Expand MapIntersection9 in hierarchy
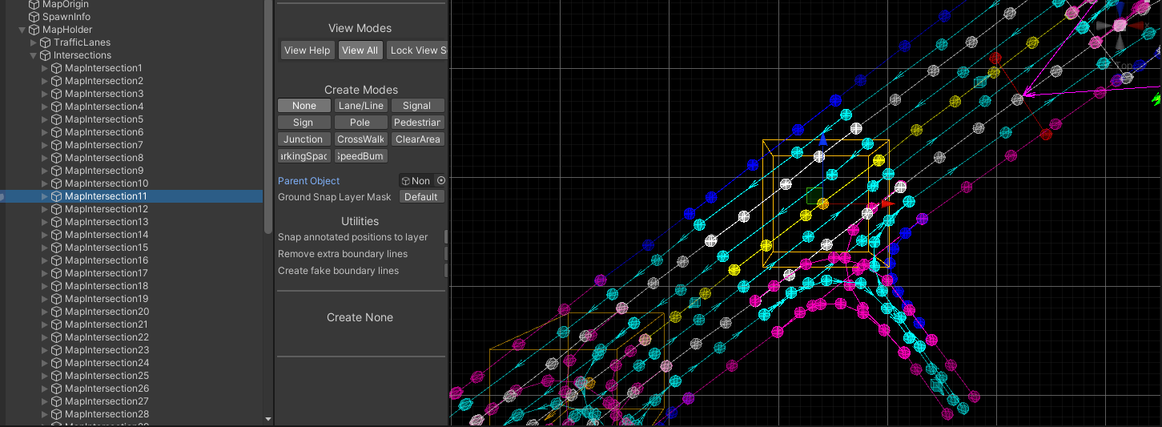The image size is (1162, 427). (45, 171)
